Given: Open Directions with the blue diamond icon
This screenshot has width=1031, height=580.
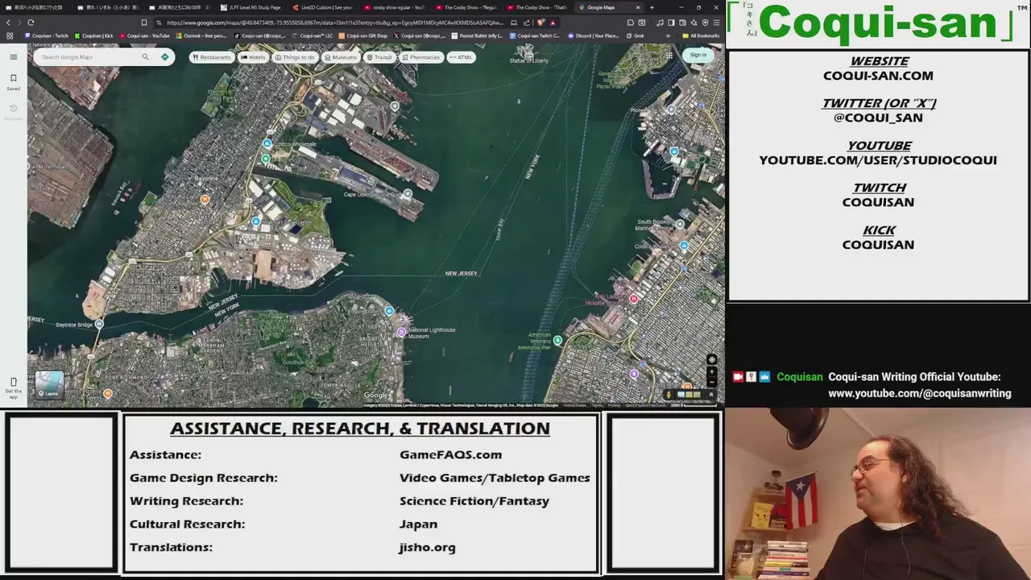Looking at the screenshot, I should [165, 57].
